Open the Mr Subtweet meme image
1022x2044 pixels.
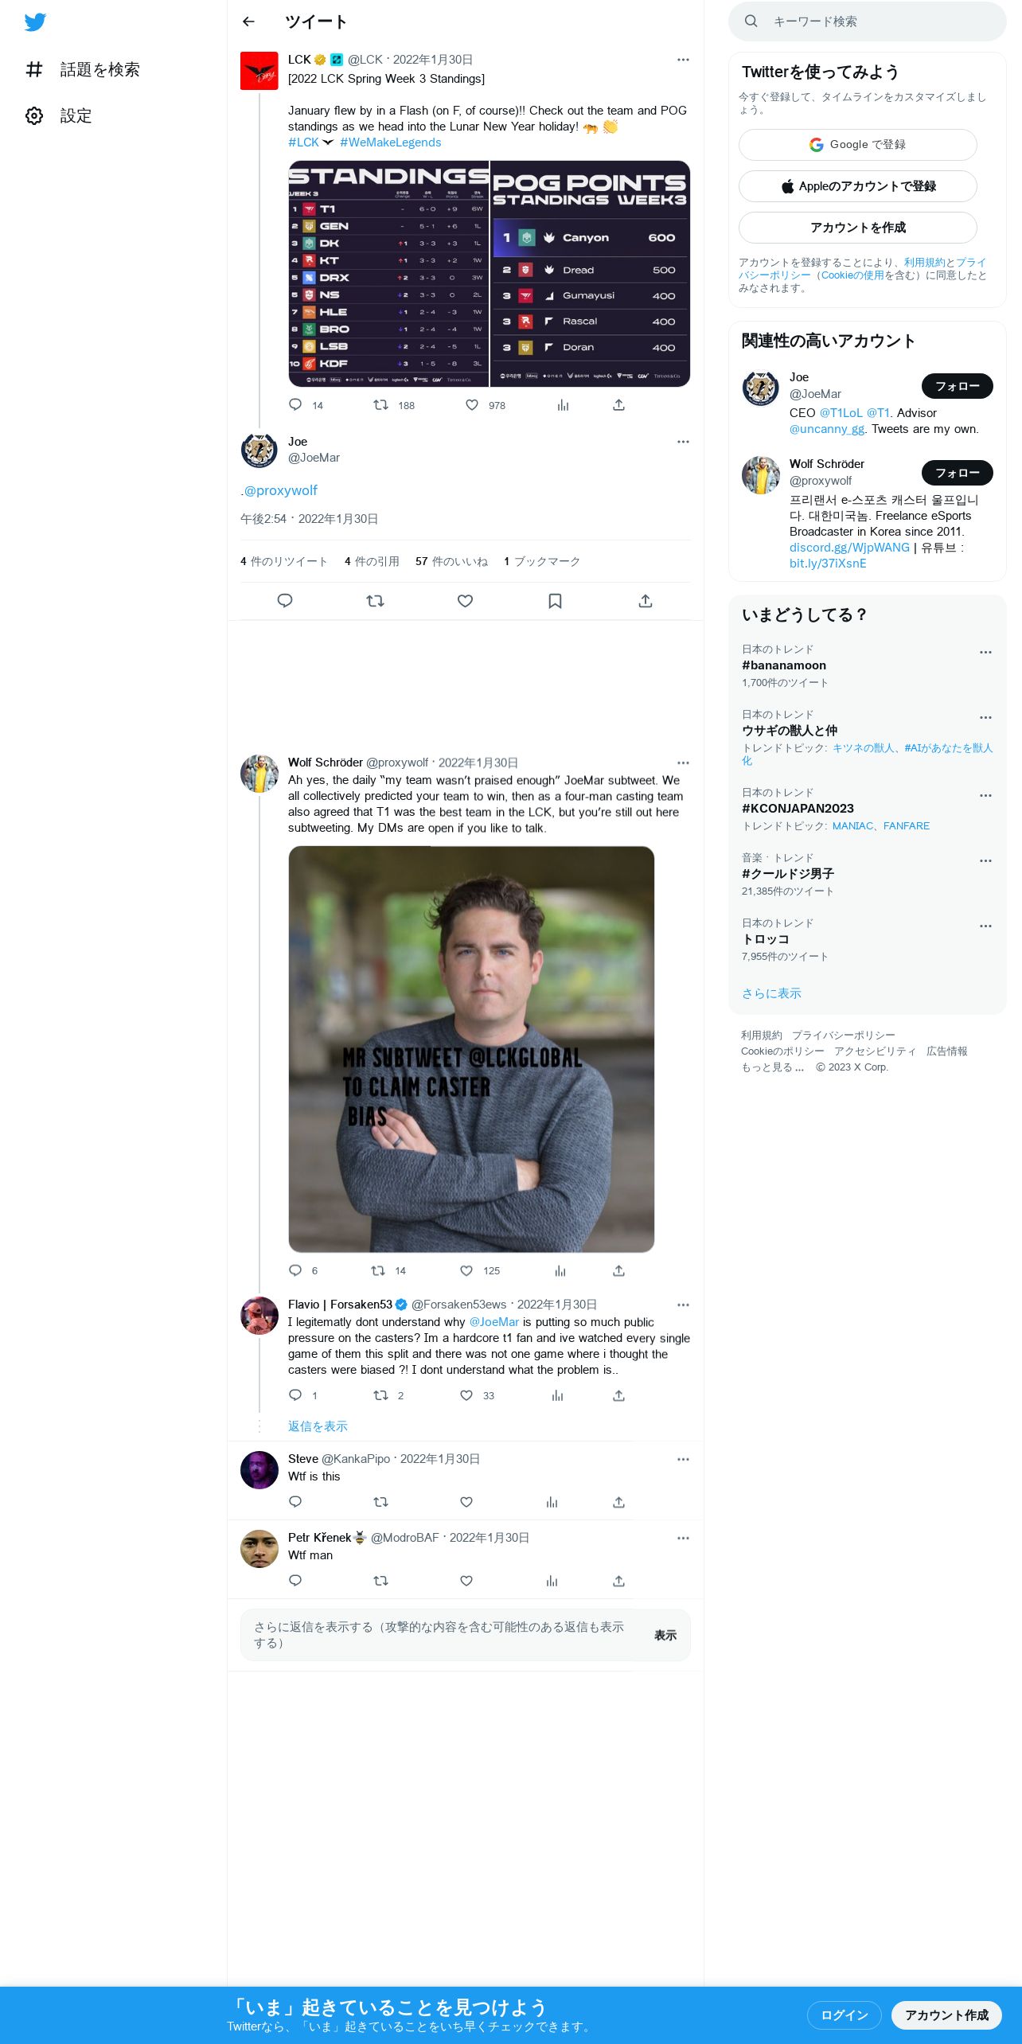coord(471,1049)
